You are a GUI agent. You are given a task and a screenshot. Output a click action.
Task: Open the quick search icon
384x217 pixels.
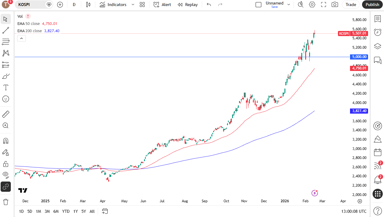click(x=300, y=5)
